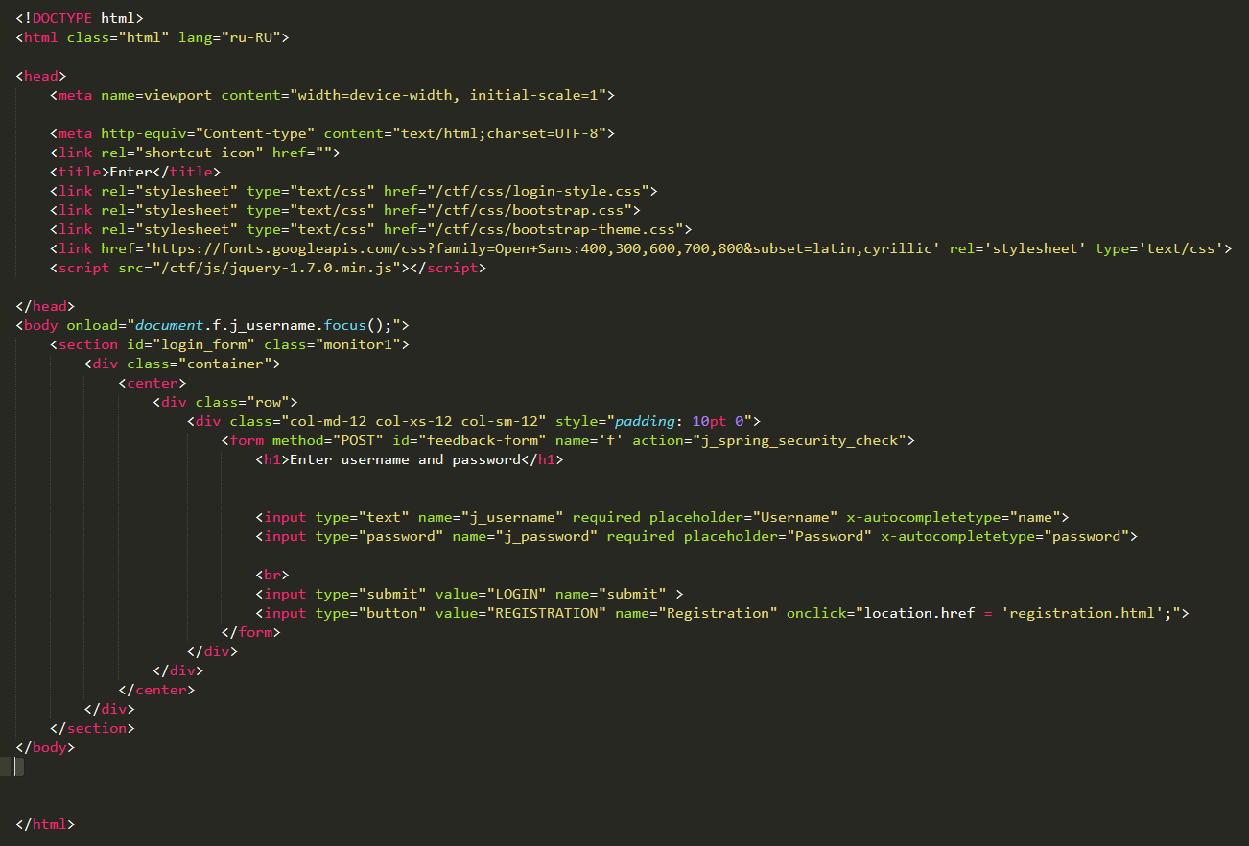Click the title Enter line
The width and height of the screenshot is (1249, 846).
[135, 172]
